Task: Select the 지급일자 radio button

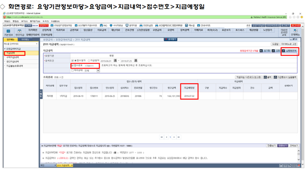Action: point(89,60)
